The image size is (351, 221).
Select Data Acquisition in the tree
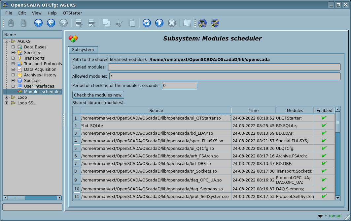40,69
